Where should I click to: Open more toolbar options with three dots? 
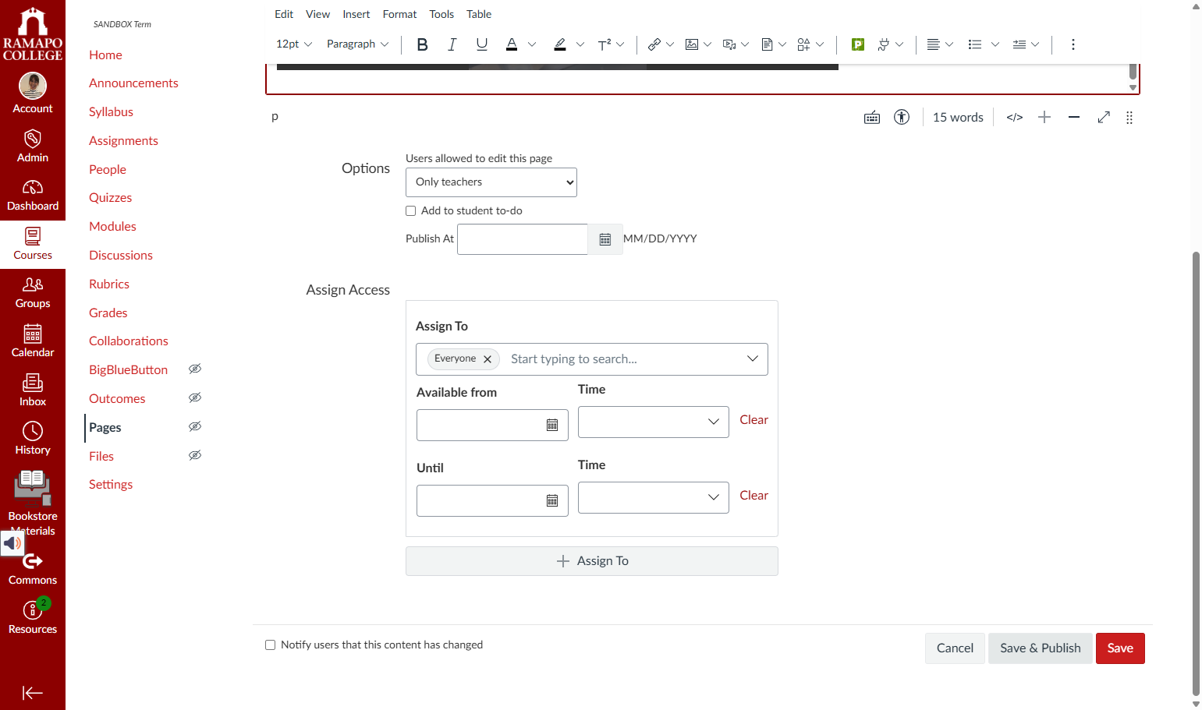tap(1073, 44)
